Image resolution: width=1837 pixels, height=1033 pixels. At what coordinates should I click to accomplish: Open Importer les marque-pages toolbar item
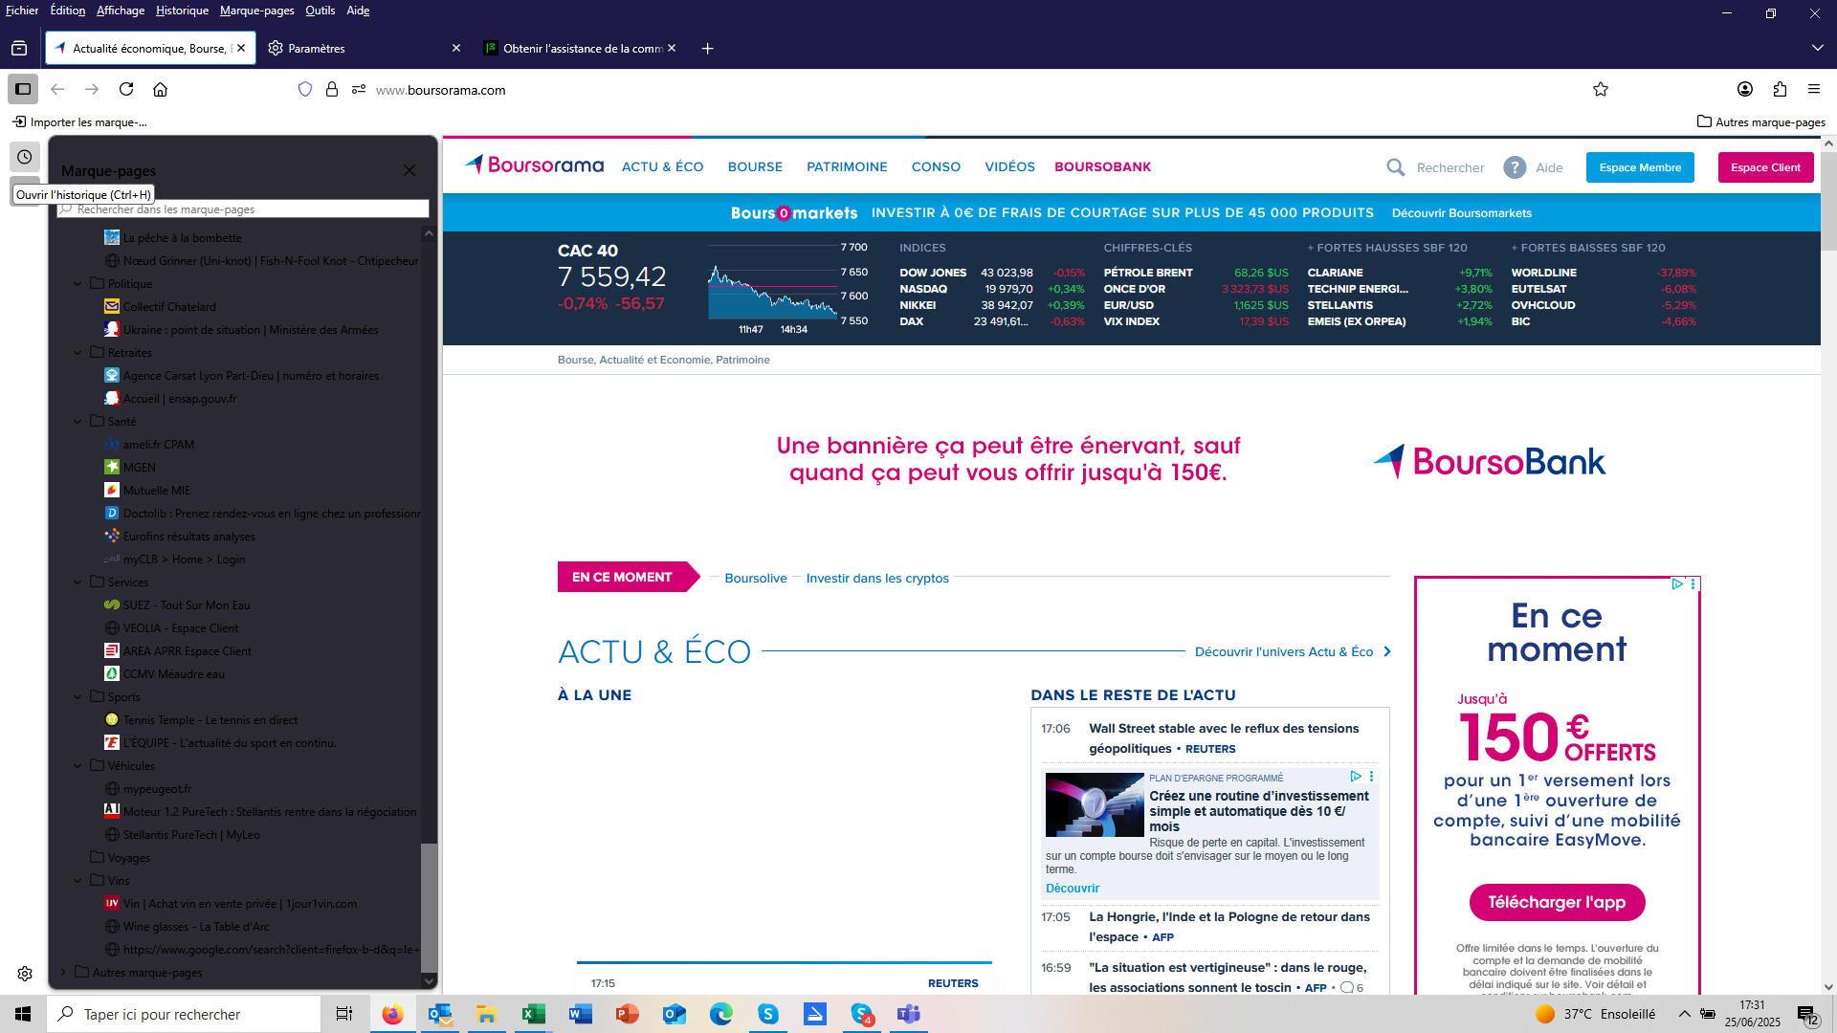coord(79,121)
